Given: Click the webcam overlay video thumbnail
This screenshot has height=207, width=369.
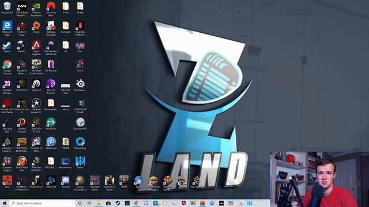Looking at the screenshot, I should (x=319, y=179).
